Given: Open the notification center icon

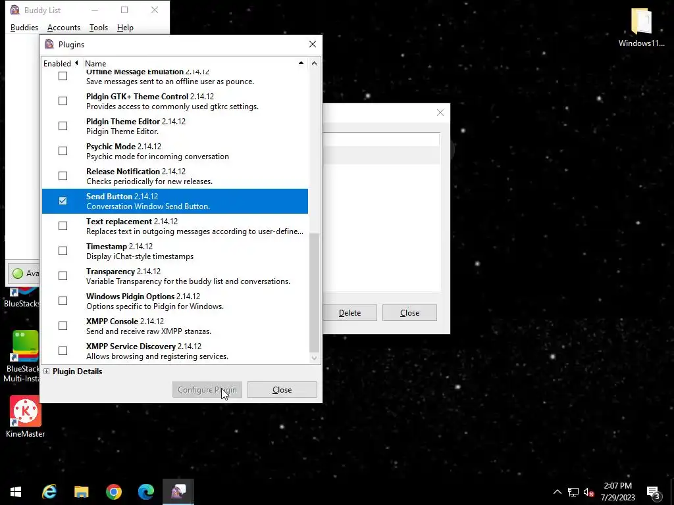Looking at the screenshot, I should coord(654,493).
